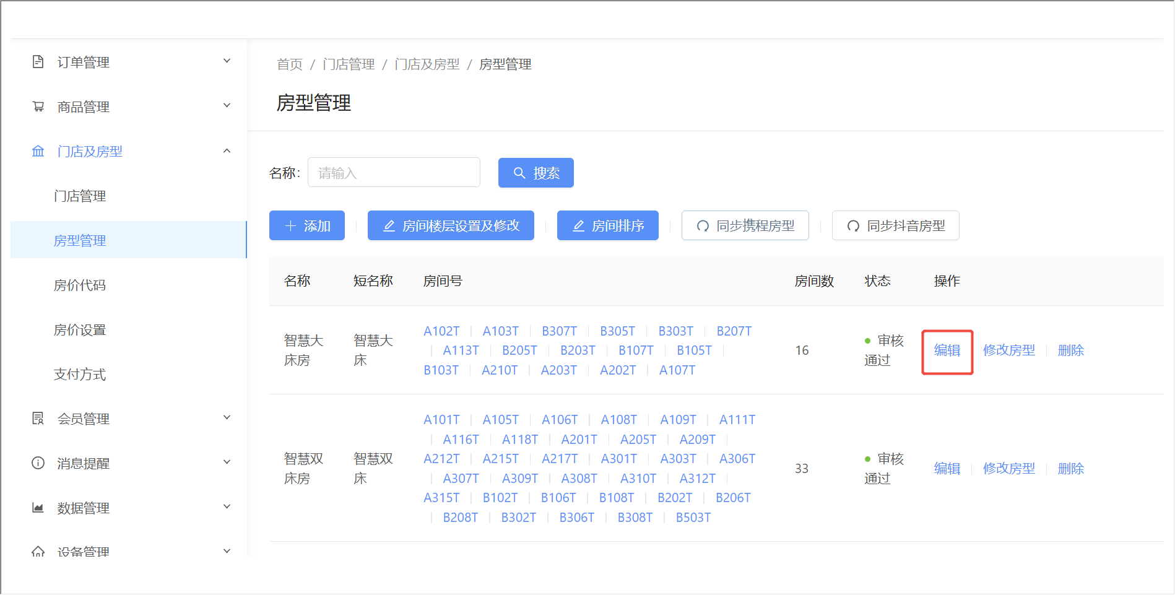Click the 房间号 column header

(443, 281)
